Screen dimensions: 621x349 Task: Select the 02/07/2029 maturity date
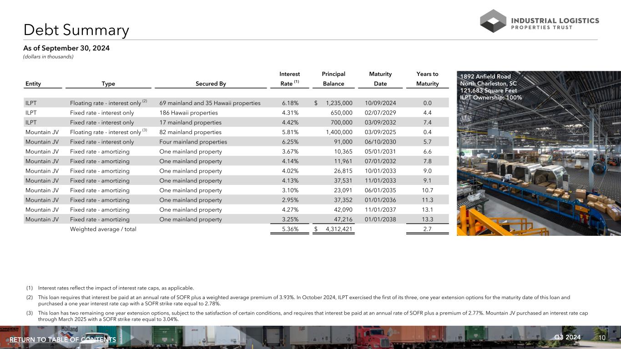pos(380,113)
